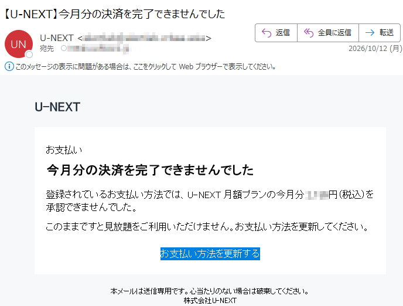Click the blurred sender email address
This screenshot has height=306, width=403.
pyautogui.click(x=145, y=38)
